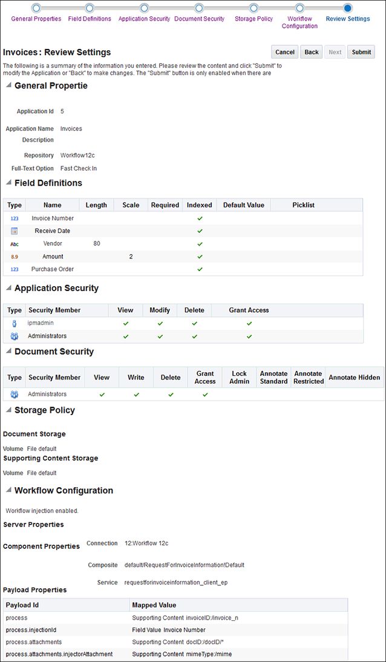Image resolution: width=386 pixels, height=662 pixels.
Task: Click the Name column header in Field Definitions
Action: coord(53,205)
